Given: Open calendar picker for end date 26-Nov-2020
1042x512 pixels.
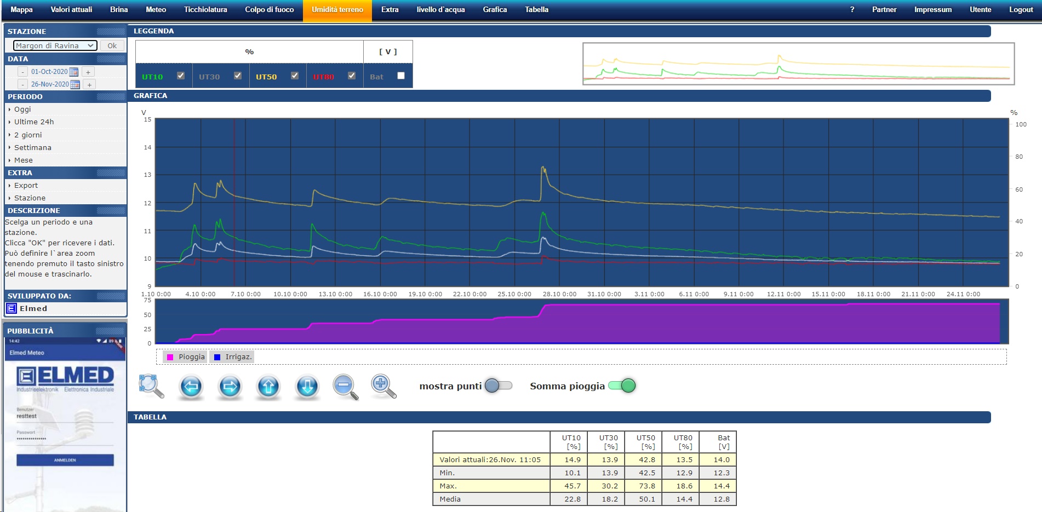Looking at the screenshot, I should (75, 84).
